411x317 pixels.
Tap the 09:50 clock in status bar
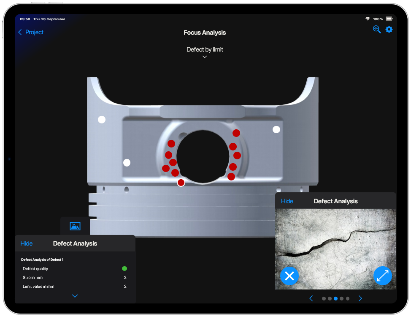click(25, 19)
